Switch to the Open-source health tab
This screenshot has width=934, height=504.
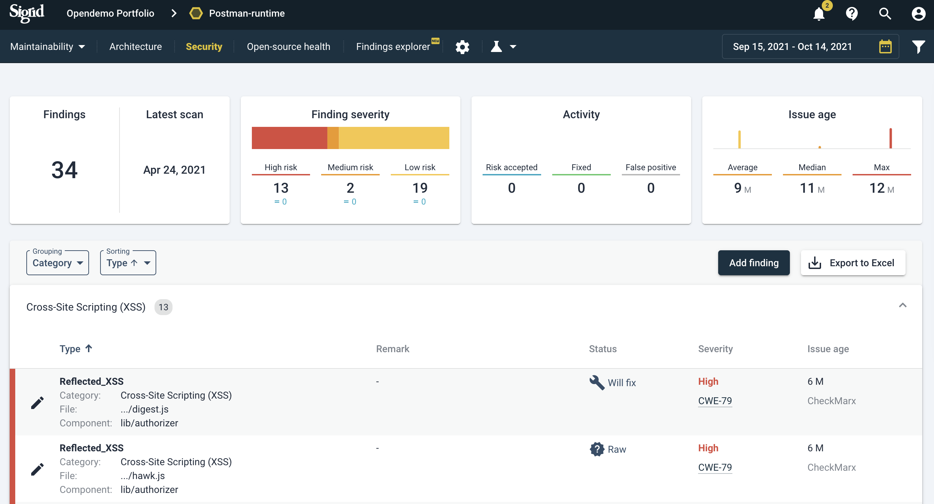[x=289, y=46]
